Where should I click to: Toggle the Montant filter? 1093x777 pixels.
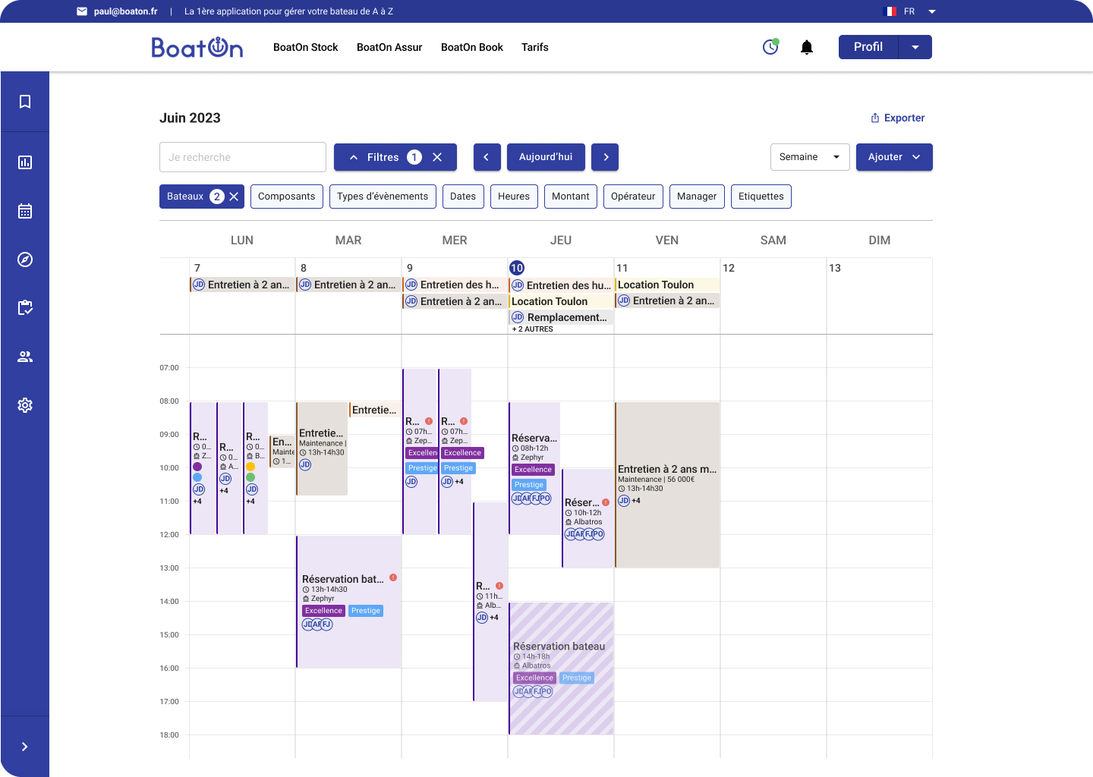click(570, 196)
